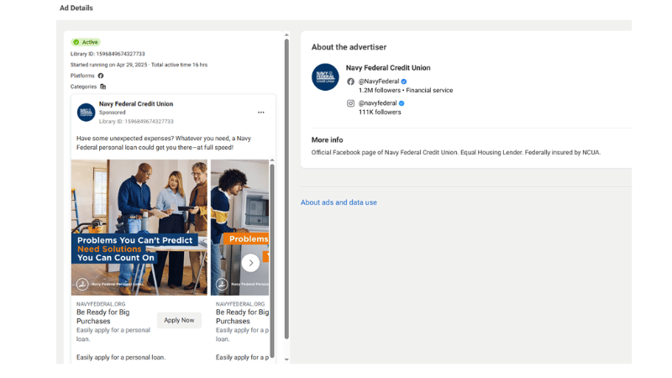Click the 'Official Facebook page of Navy Federal' description

tap(456, 152)
